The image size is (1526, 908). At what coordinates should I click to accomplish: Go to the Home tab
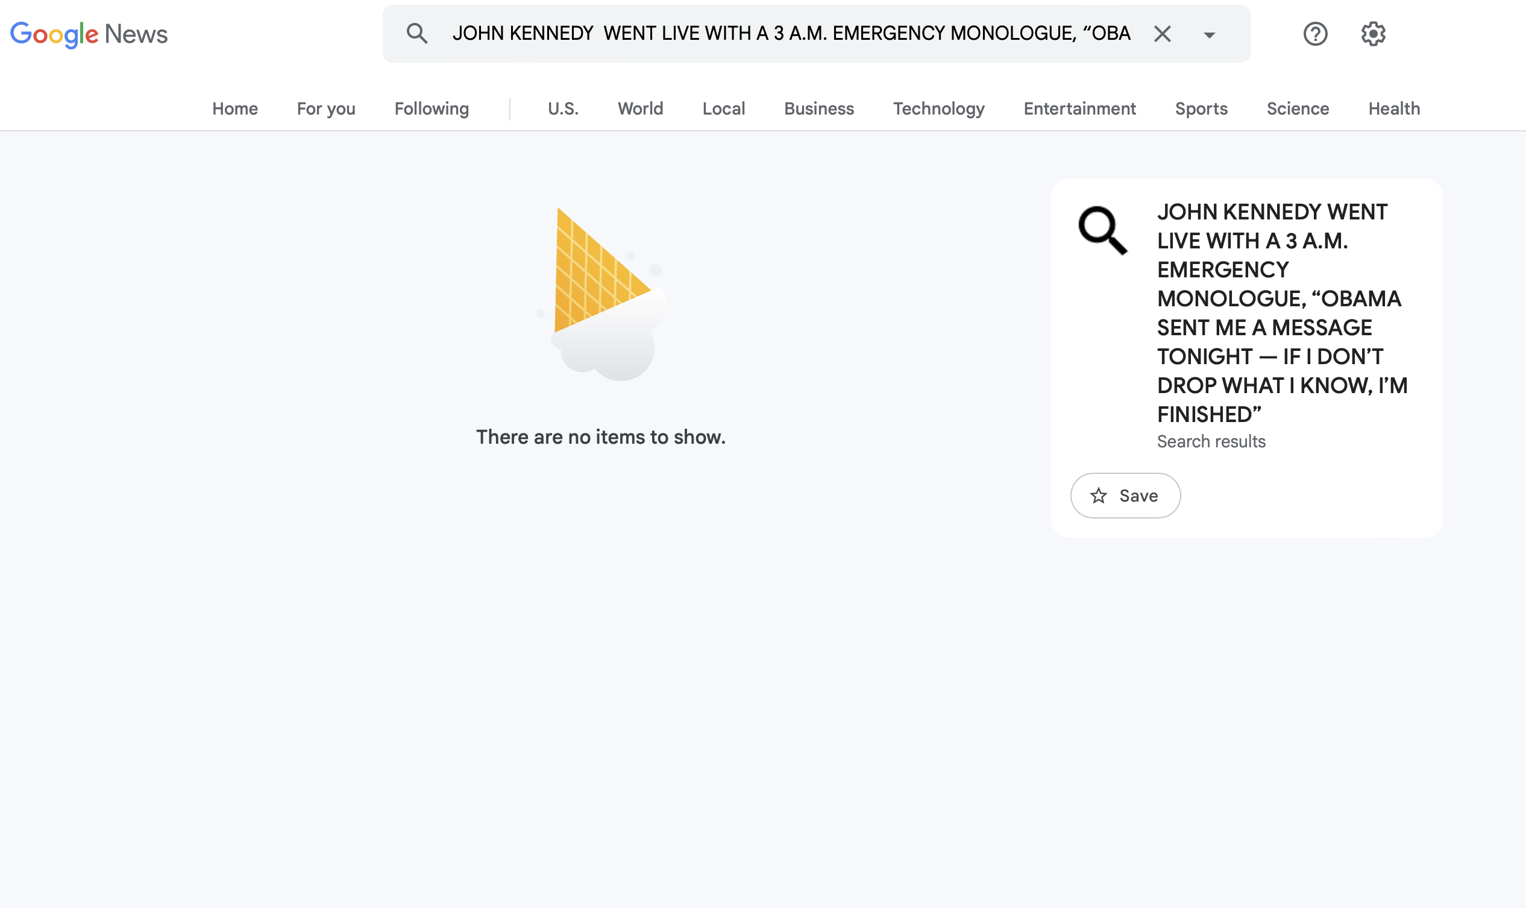pos(235,109)
